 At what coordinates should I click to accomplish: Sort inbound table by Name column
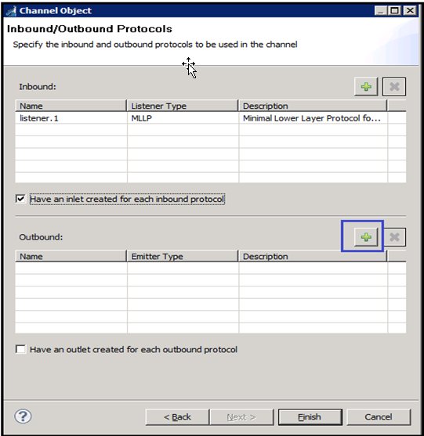coord(71,106)
